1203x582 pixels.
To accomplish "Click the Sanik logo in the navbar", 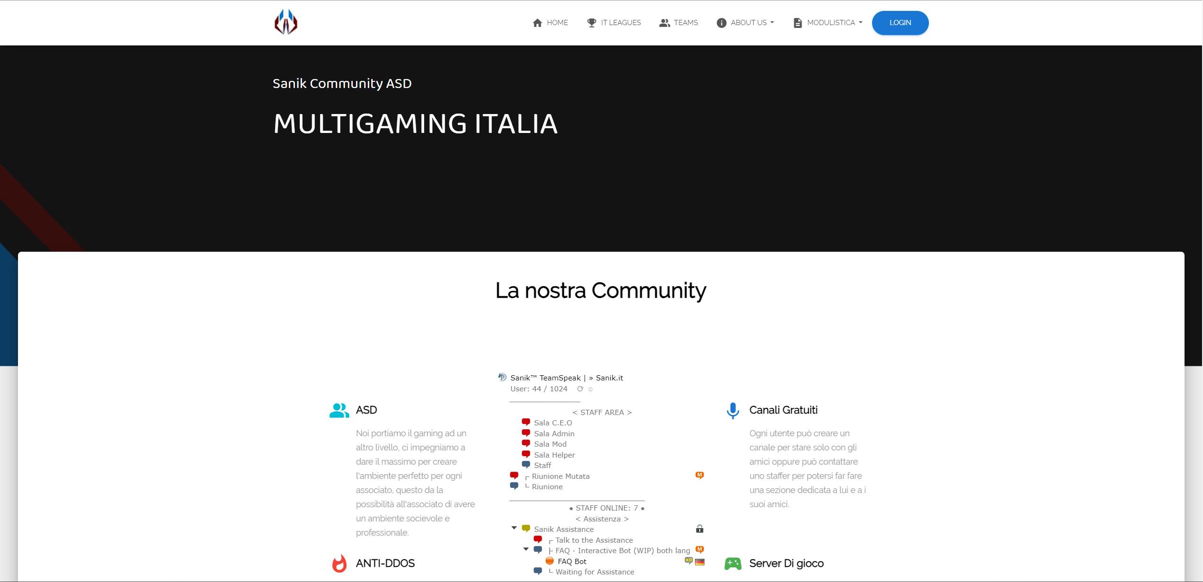I will pyautogui.click(x=285, y=22).
